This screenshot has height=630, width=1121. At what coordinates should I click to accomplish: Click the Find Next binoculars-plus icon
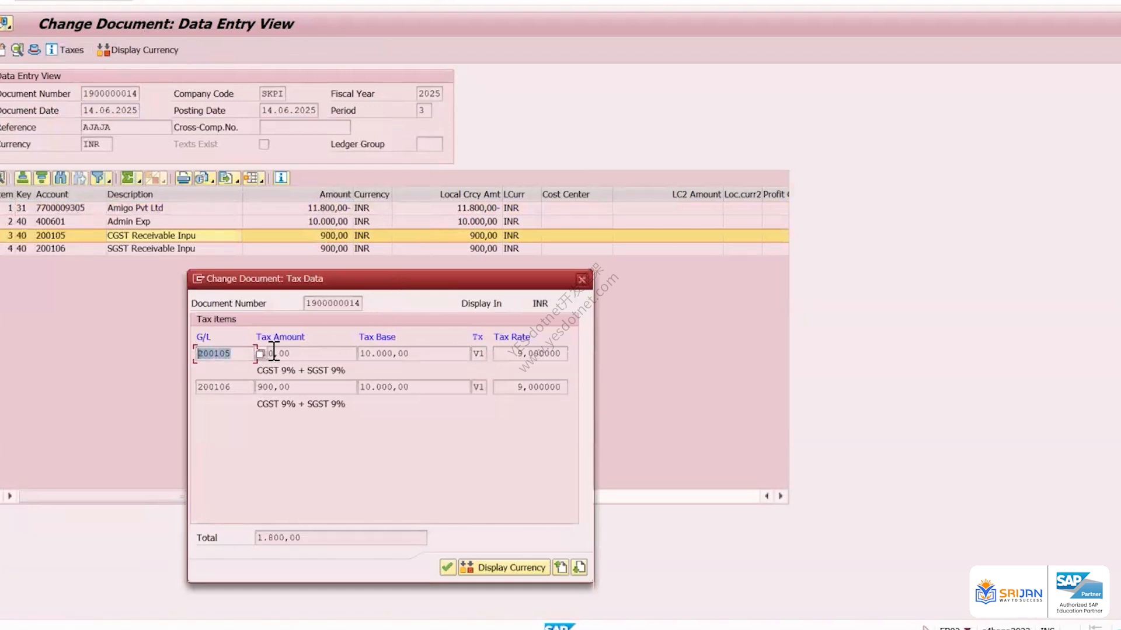pyautogui.click(x=79, y=178)
